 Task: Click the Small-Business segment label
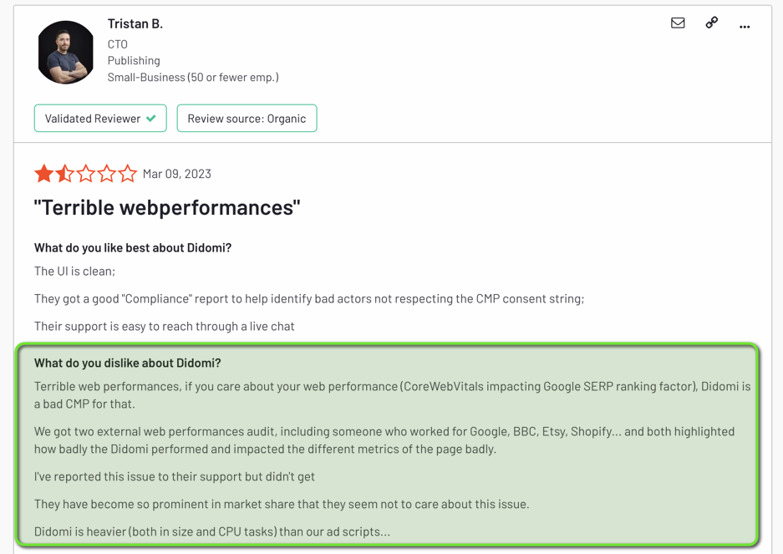[192, 77]
